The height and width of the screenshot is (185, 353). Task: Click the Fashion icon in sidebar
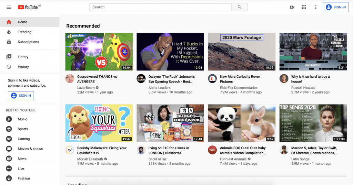[9, 178]
